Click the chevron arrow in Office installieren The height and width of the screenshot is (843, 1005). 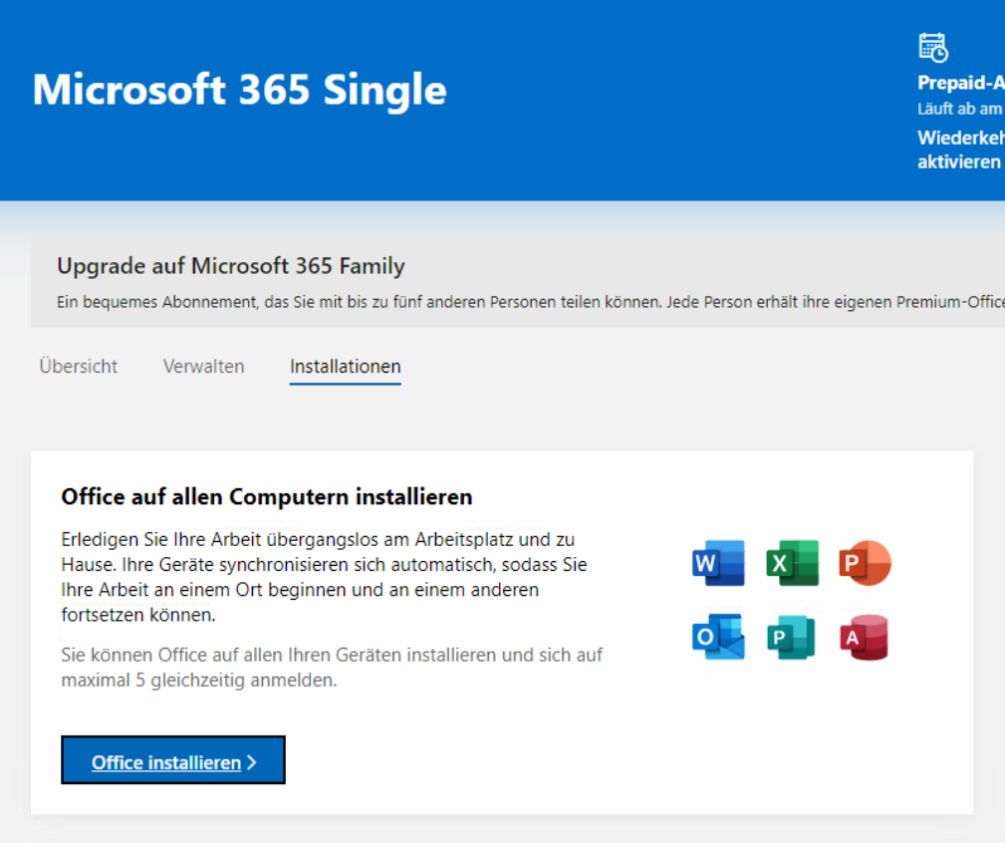coord(251,762)
